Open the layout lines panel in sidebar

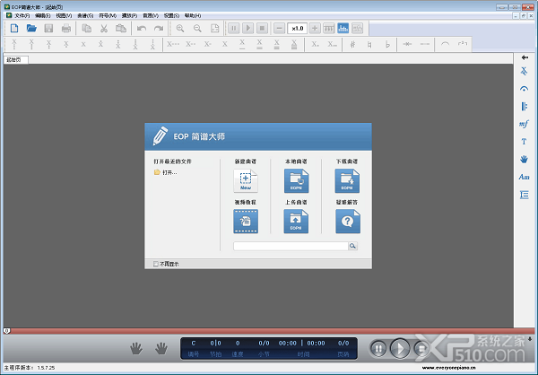coord(525,195)
